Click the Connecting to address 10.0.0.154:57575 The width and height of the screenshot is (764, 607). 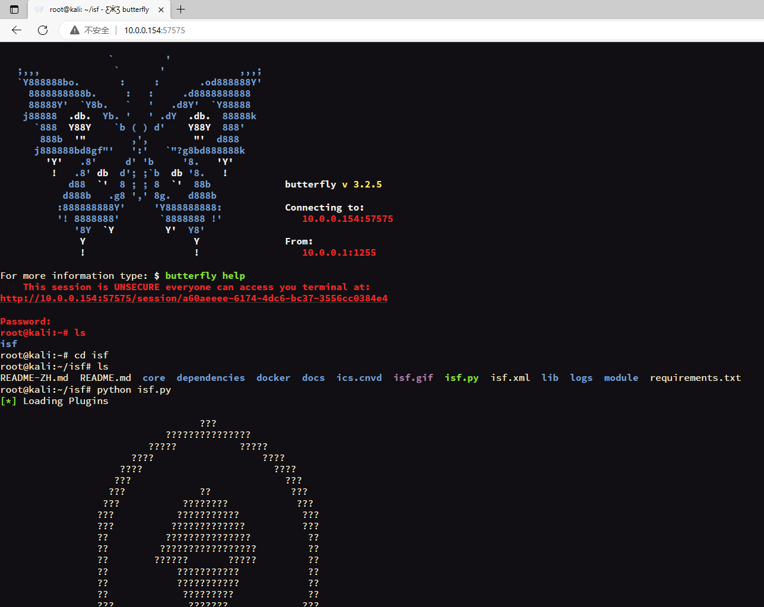(347, 218)
